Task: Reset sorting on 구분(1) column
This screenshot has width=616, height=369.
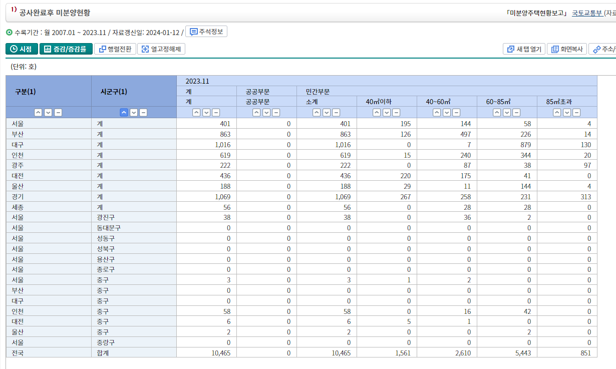Action: [58, 113]
